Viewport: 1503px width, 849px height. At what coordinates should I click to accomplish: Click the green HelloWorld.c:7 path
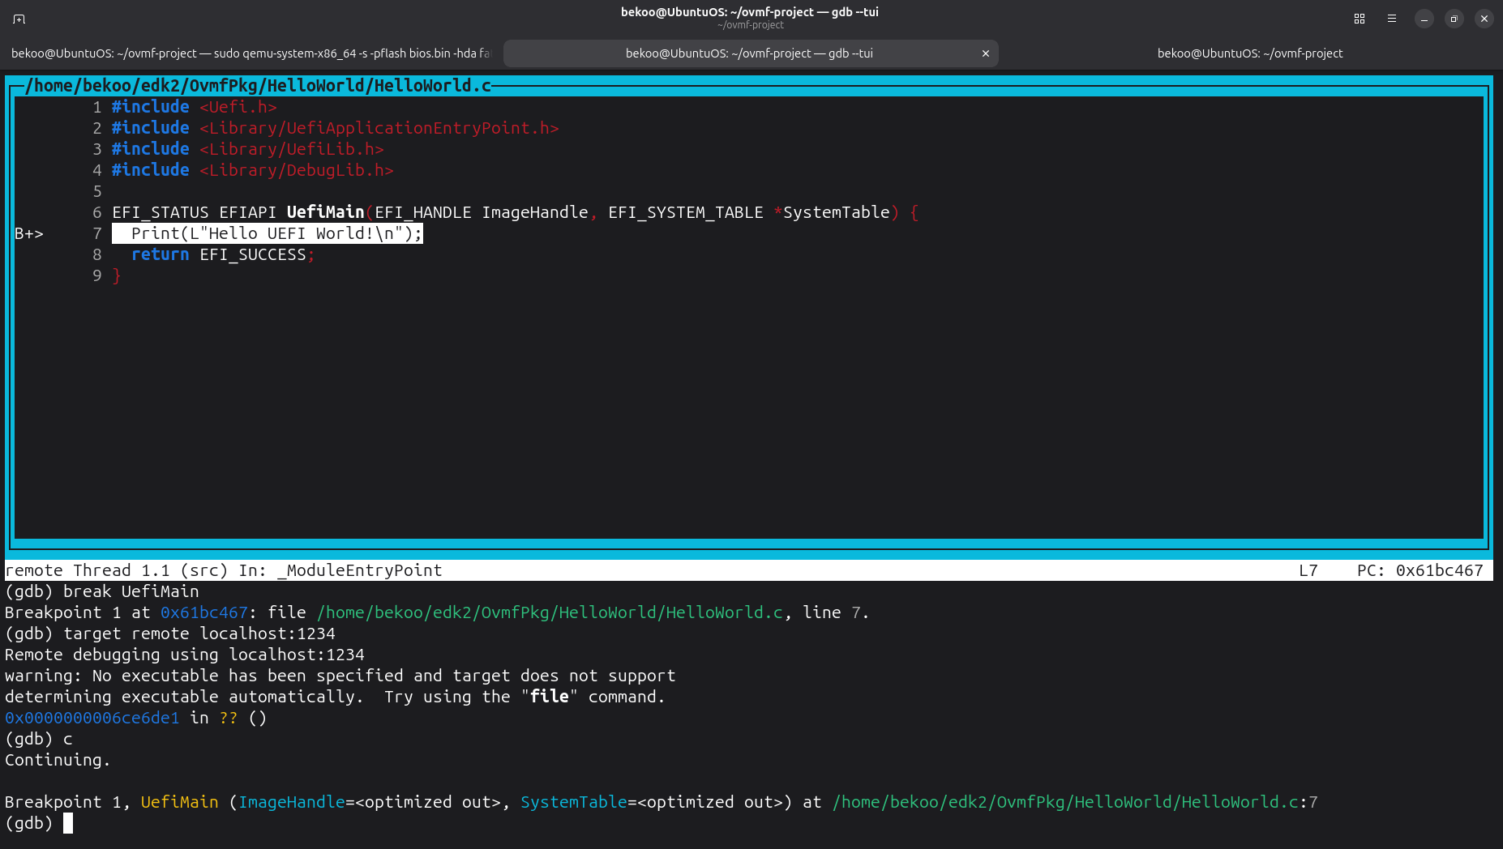pyautogui.click(x=1074, y=803)
